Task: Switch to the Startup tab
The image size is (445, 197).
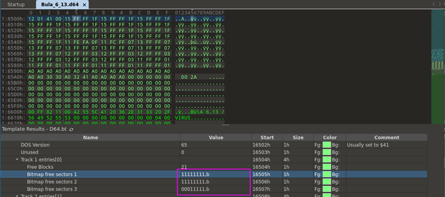Action: click(x=16, y=4)
